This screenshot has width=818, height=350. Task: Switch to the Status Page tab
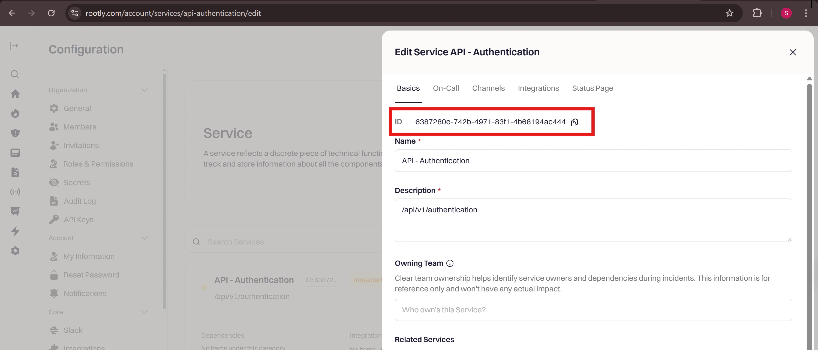click(x=592, y=88)
